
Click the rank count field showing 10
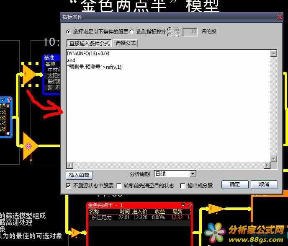pyautogui.click(x=190, y=32)
